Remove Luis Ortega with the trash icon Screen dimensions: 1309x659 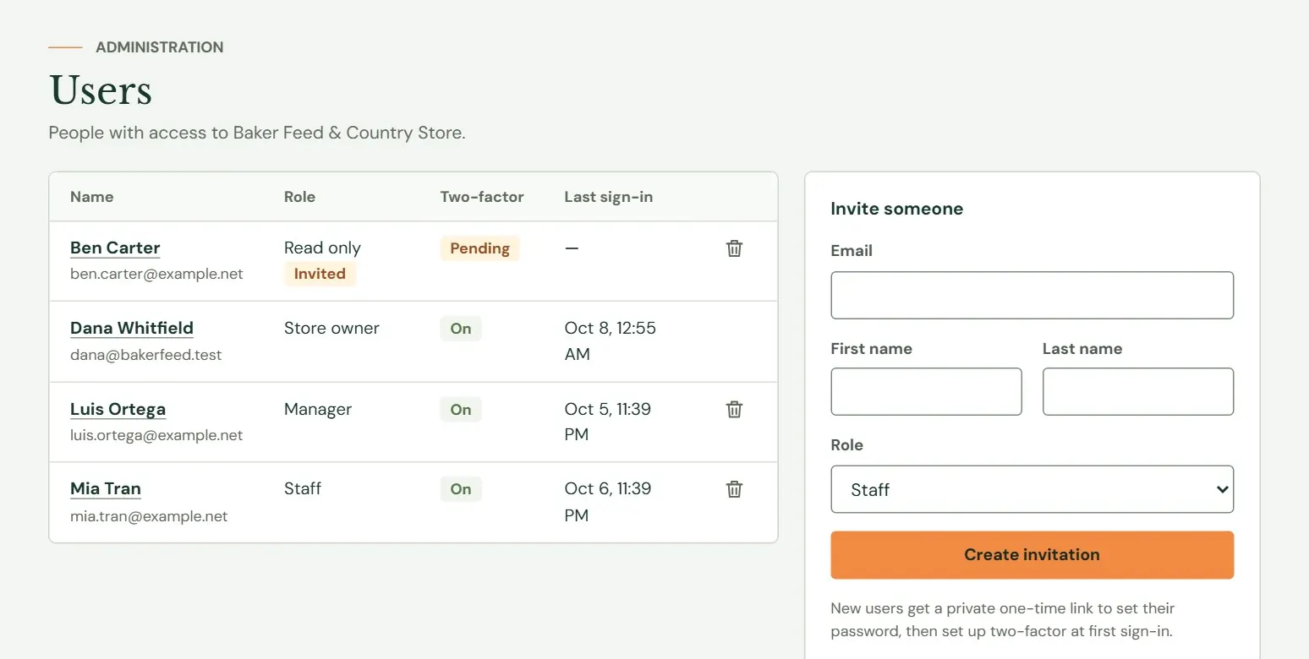[734, 410]
